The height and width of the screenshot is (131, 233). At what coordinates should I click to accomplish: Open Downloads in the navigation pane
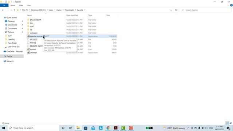12,25
